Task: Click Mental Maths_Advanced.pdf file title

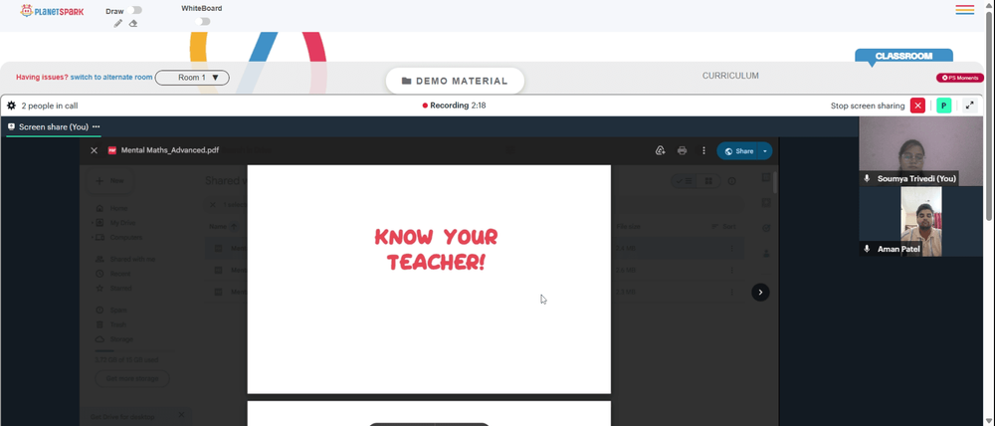Action: [170, 150]
